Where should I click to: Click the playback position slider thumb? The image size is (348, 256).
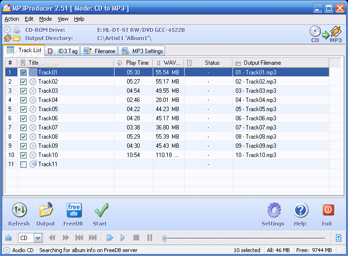(164, 238)
